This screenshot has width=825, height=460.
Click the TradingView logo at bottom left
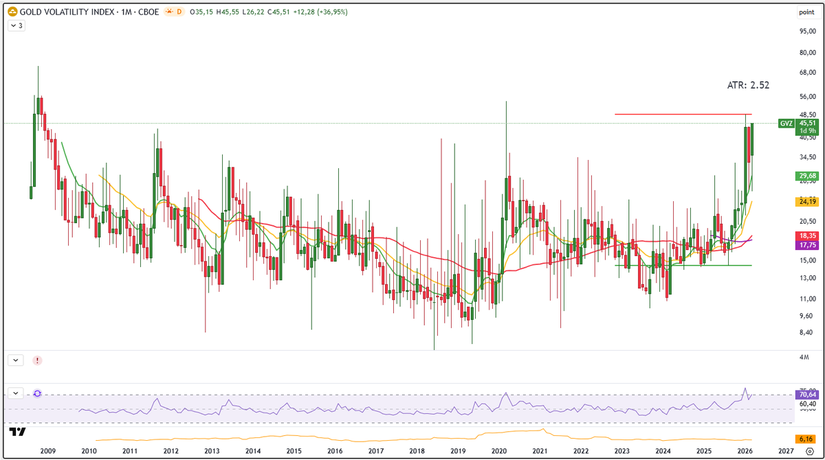tap(17, 432)
